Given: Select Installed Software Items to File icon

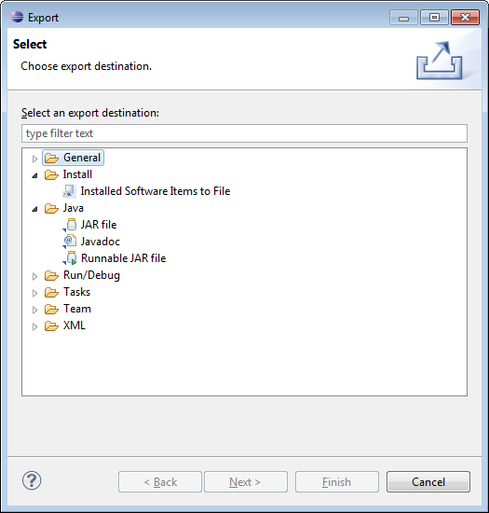Looking at the screenshot, I should (x=69, y=191).
